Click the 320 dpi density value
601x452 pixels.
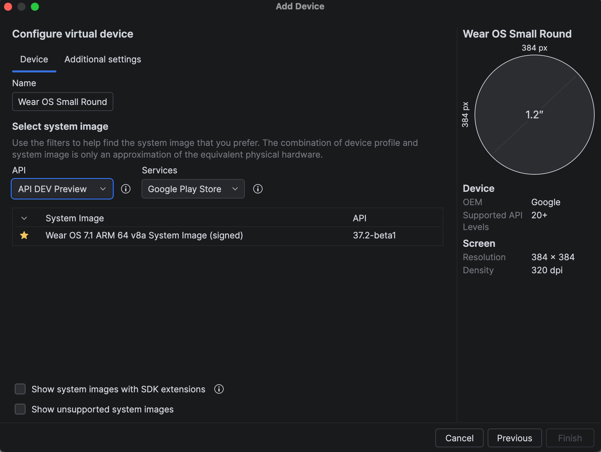(547, 270)
